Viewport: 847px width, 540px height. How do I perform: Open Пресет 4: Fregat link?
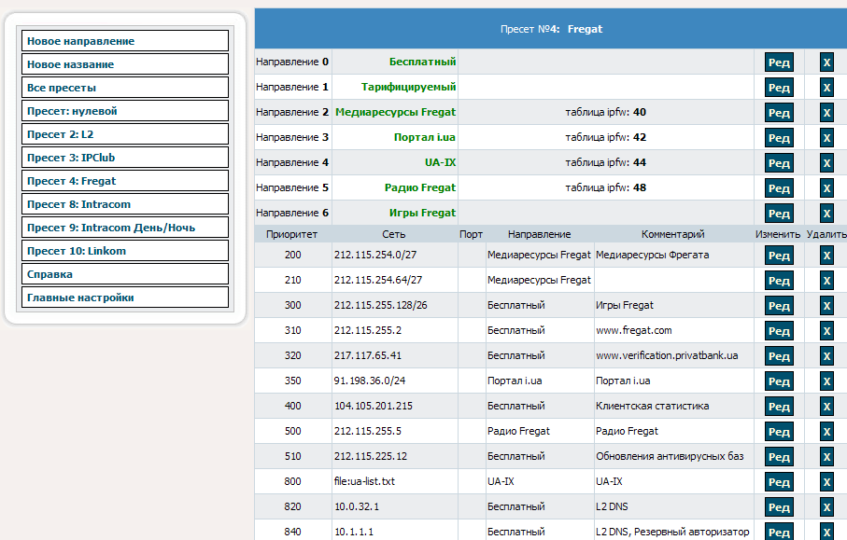coord(125,181)
